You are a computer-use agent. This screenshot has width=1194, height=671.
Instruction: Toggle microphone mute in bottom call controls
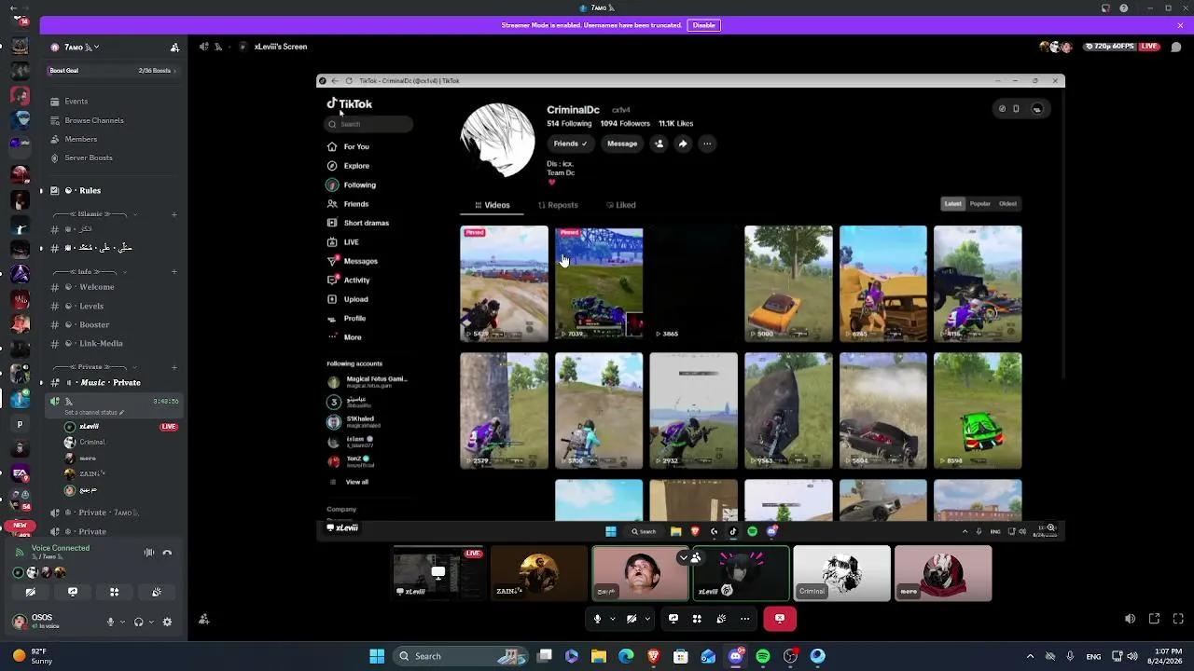(x=598, y=618)
